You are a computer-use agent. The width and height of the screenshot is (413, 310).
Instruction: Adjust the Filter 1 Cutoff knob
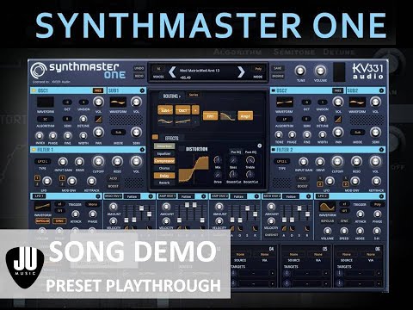[98, 162]
